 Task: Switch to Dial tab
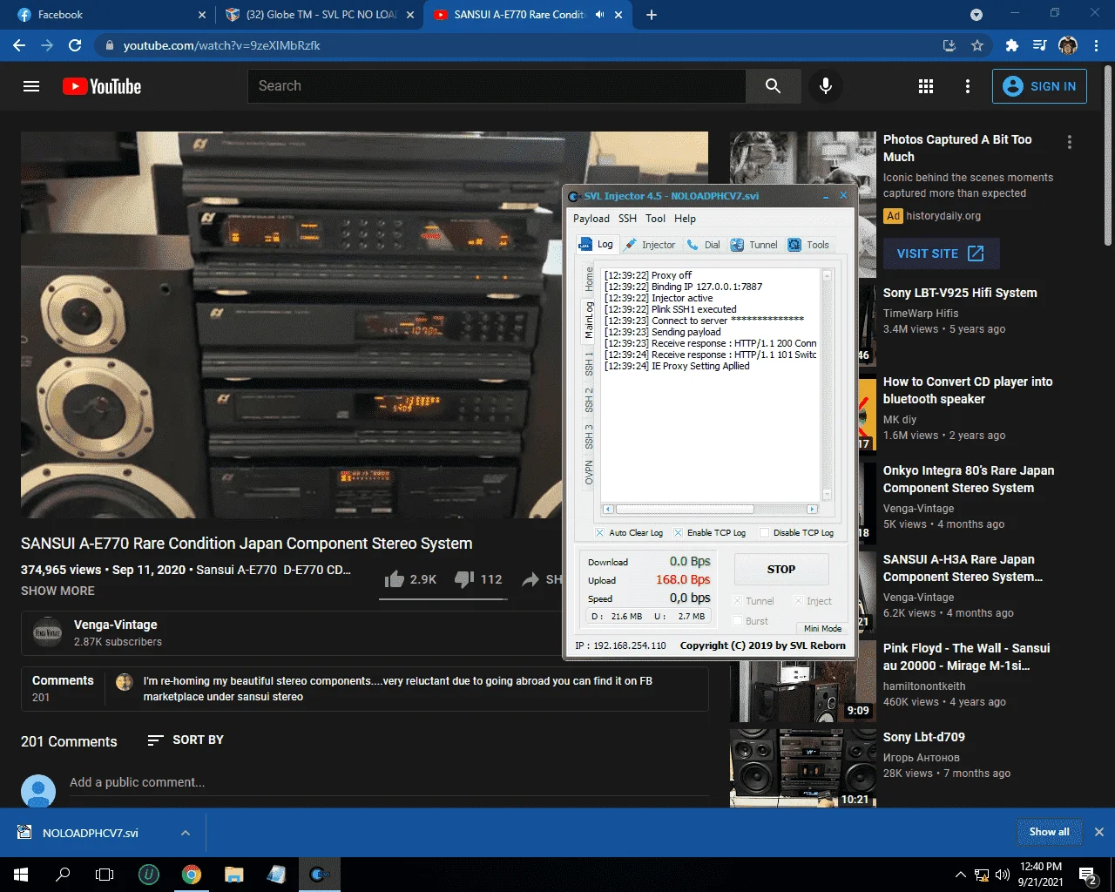pos(704,245)
